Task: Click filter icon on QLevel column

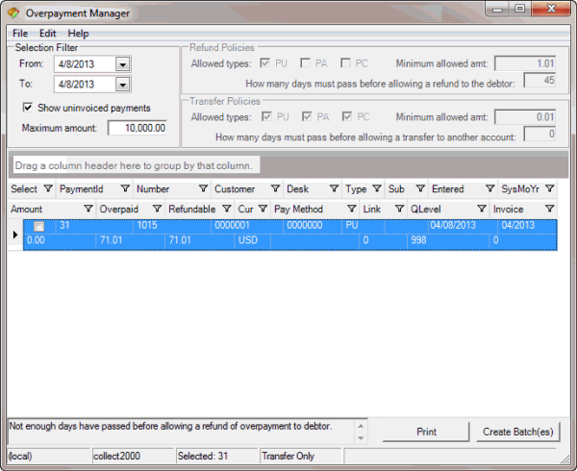Action: [x=482, y=209]
